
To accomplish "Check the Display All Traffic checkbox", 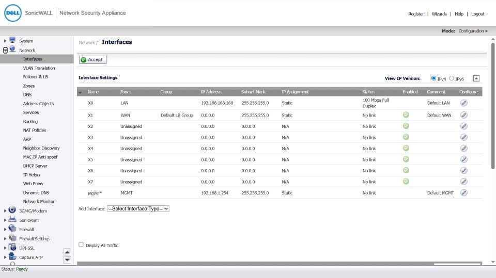I will (81, 244).
